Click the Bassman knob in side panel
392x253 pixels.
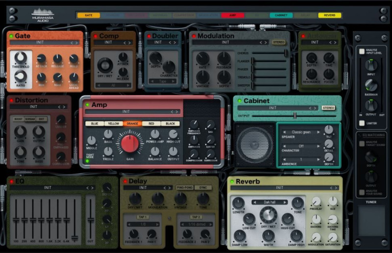point(371,86)
